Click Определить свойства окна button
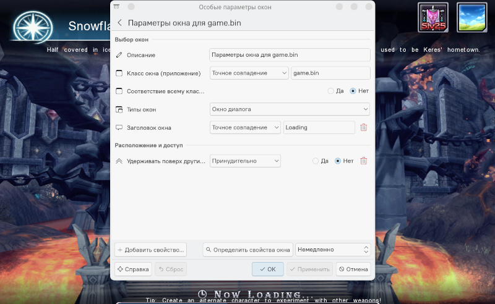 248,250
